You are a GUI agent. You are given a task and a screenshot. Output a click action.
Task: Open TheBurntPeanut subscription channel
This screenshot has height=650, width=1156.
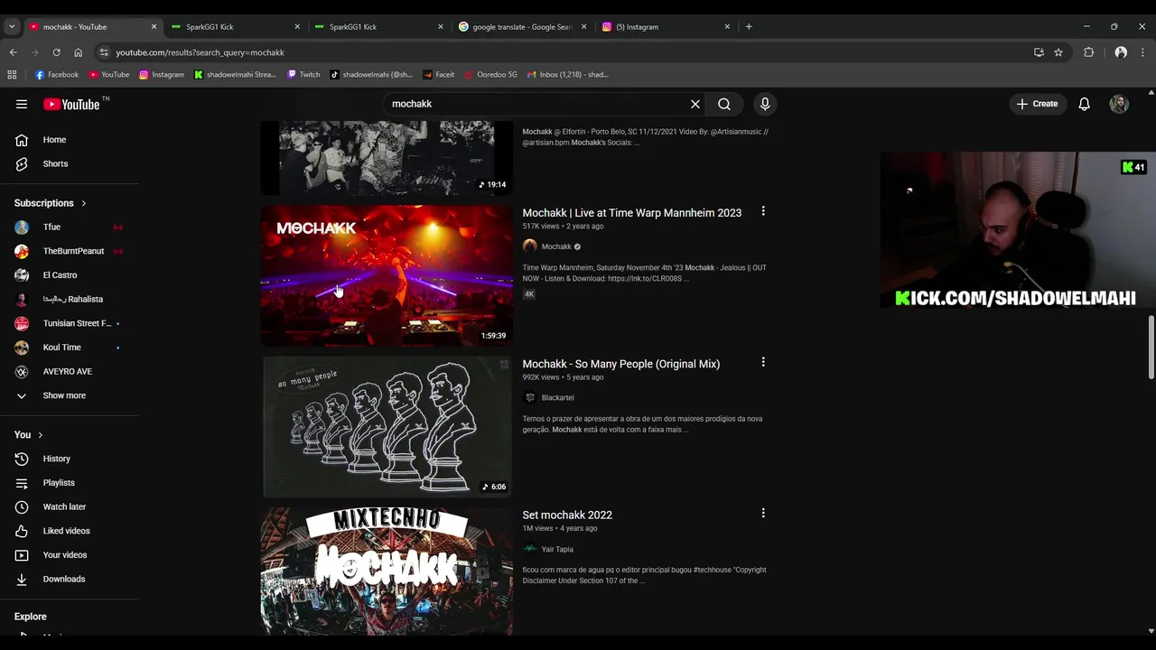point(71,251)
